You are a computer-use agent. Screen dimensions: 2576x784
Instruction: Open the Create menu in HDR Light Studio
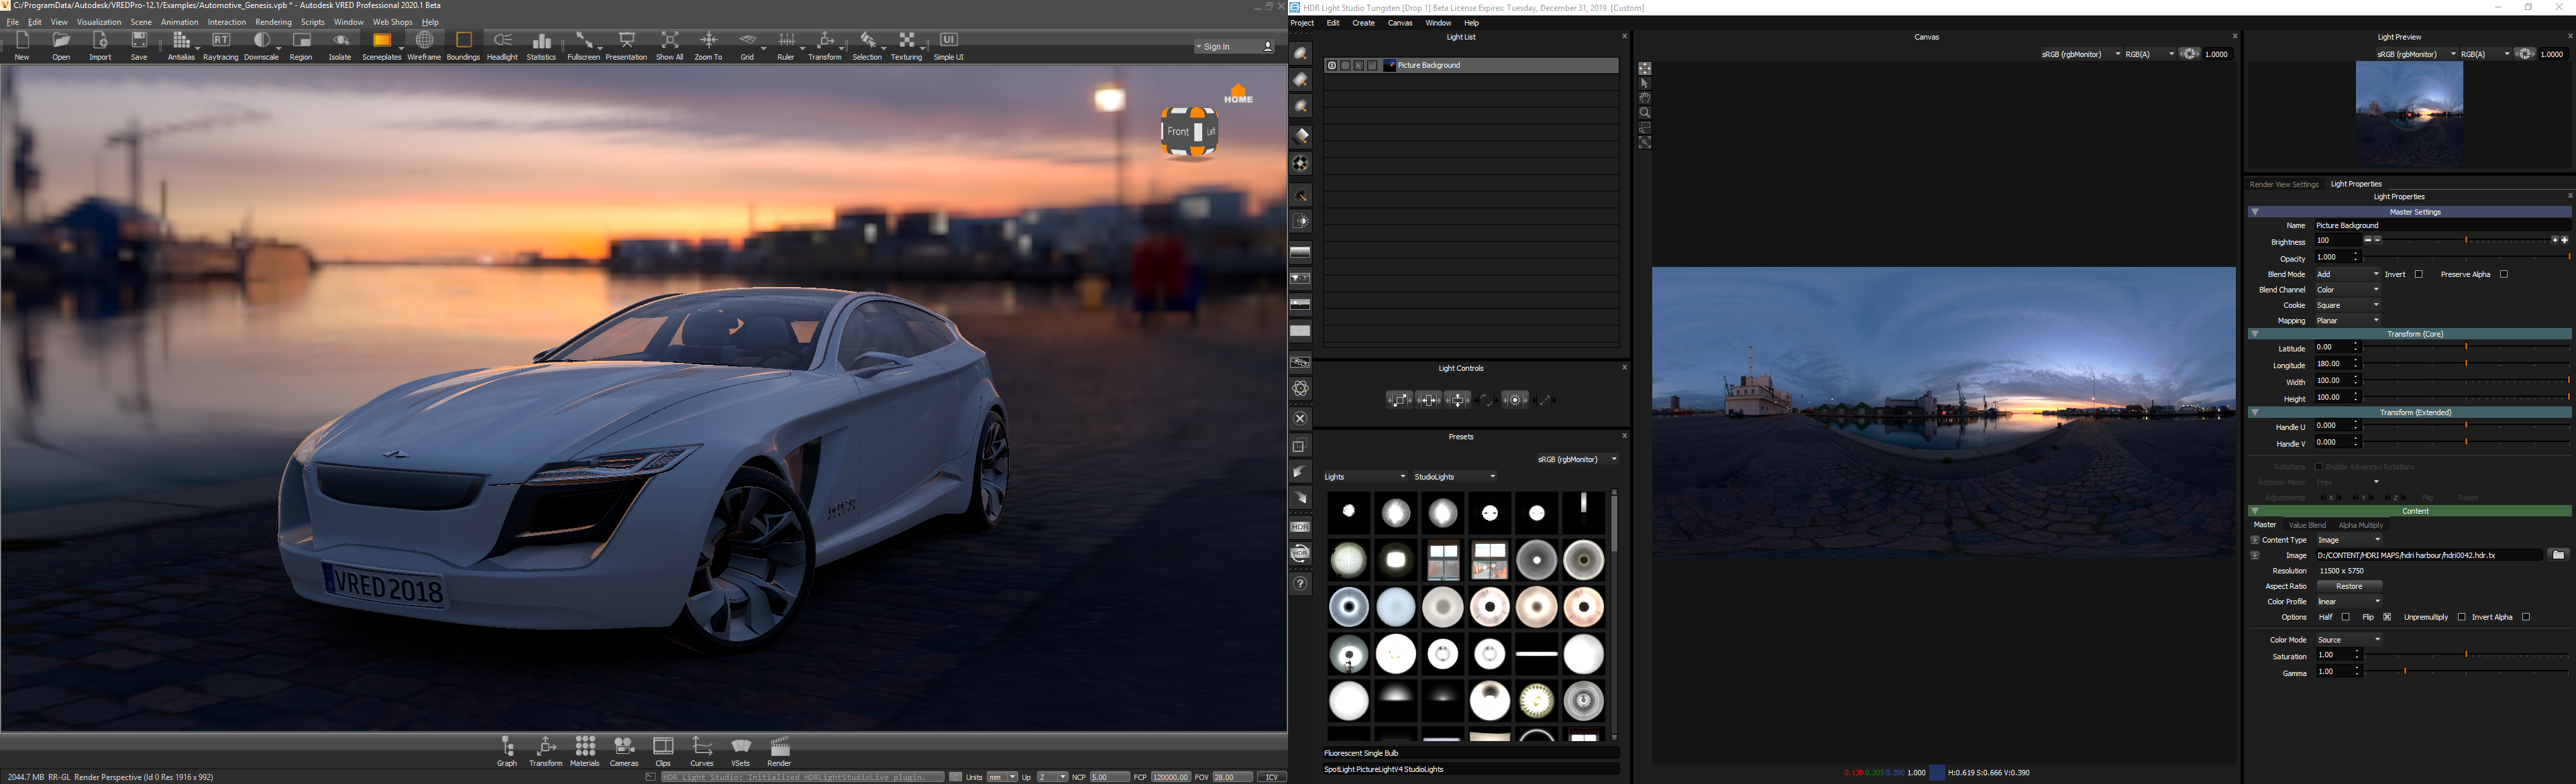click(1363, 23)
